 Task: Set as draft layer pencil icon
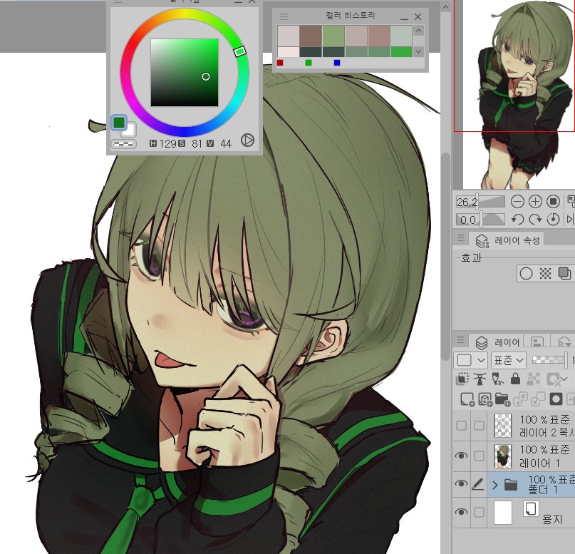(x=497, y=379)
